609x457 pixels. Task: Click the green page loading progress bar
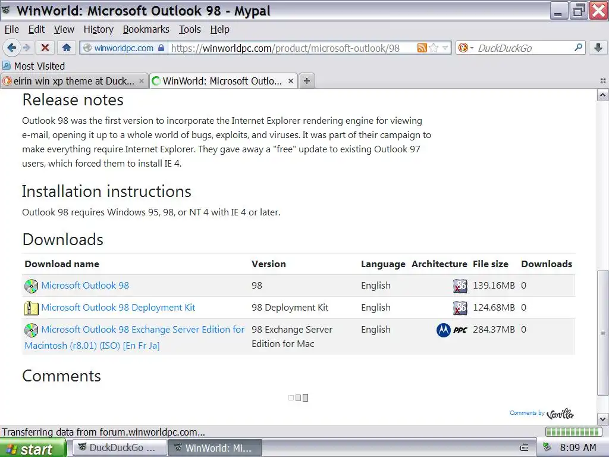click(x=573, y=432)
